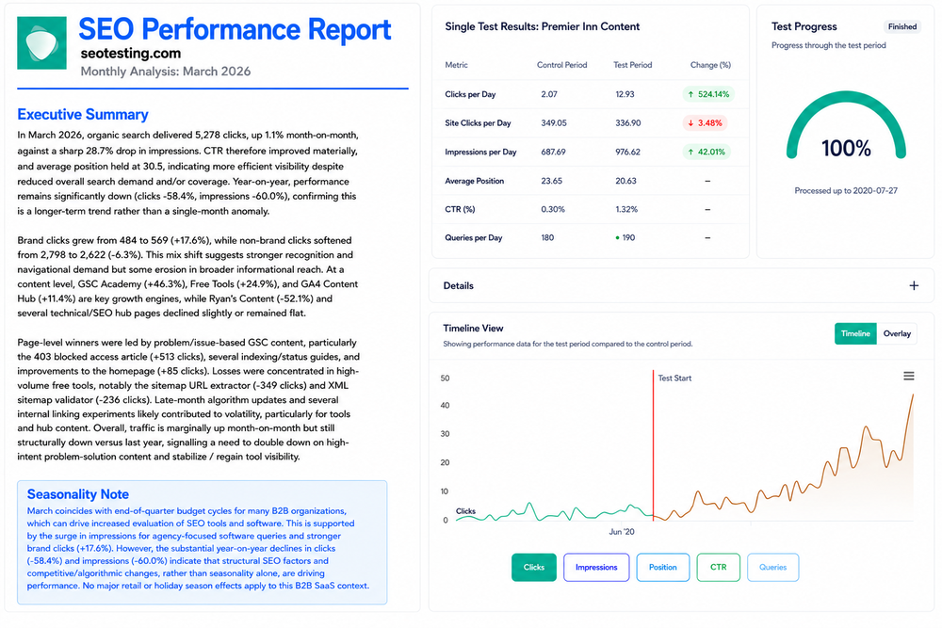Click the 3.48% decrease badge
Screen dimensions: 942x628
704,123
